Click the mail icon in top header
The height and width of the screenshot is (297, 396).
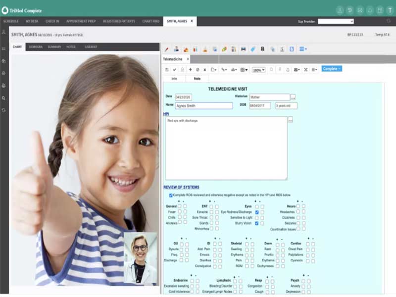pyautogui.click(x=360, y=10)
